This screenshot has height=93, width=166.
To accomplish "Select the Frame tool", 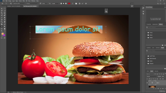I will [5, 13].
